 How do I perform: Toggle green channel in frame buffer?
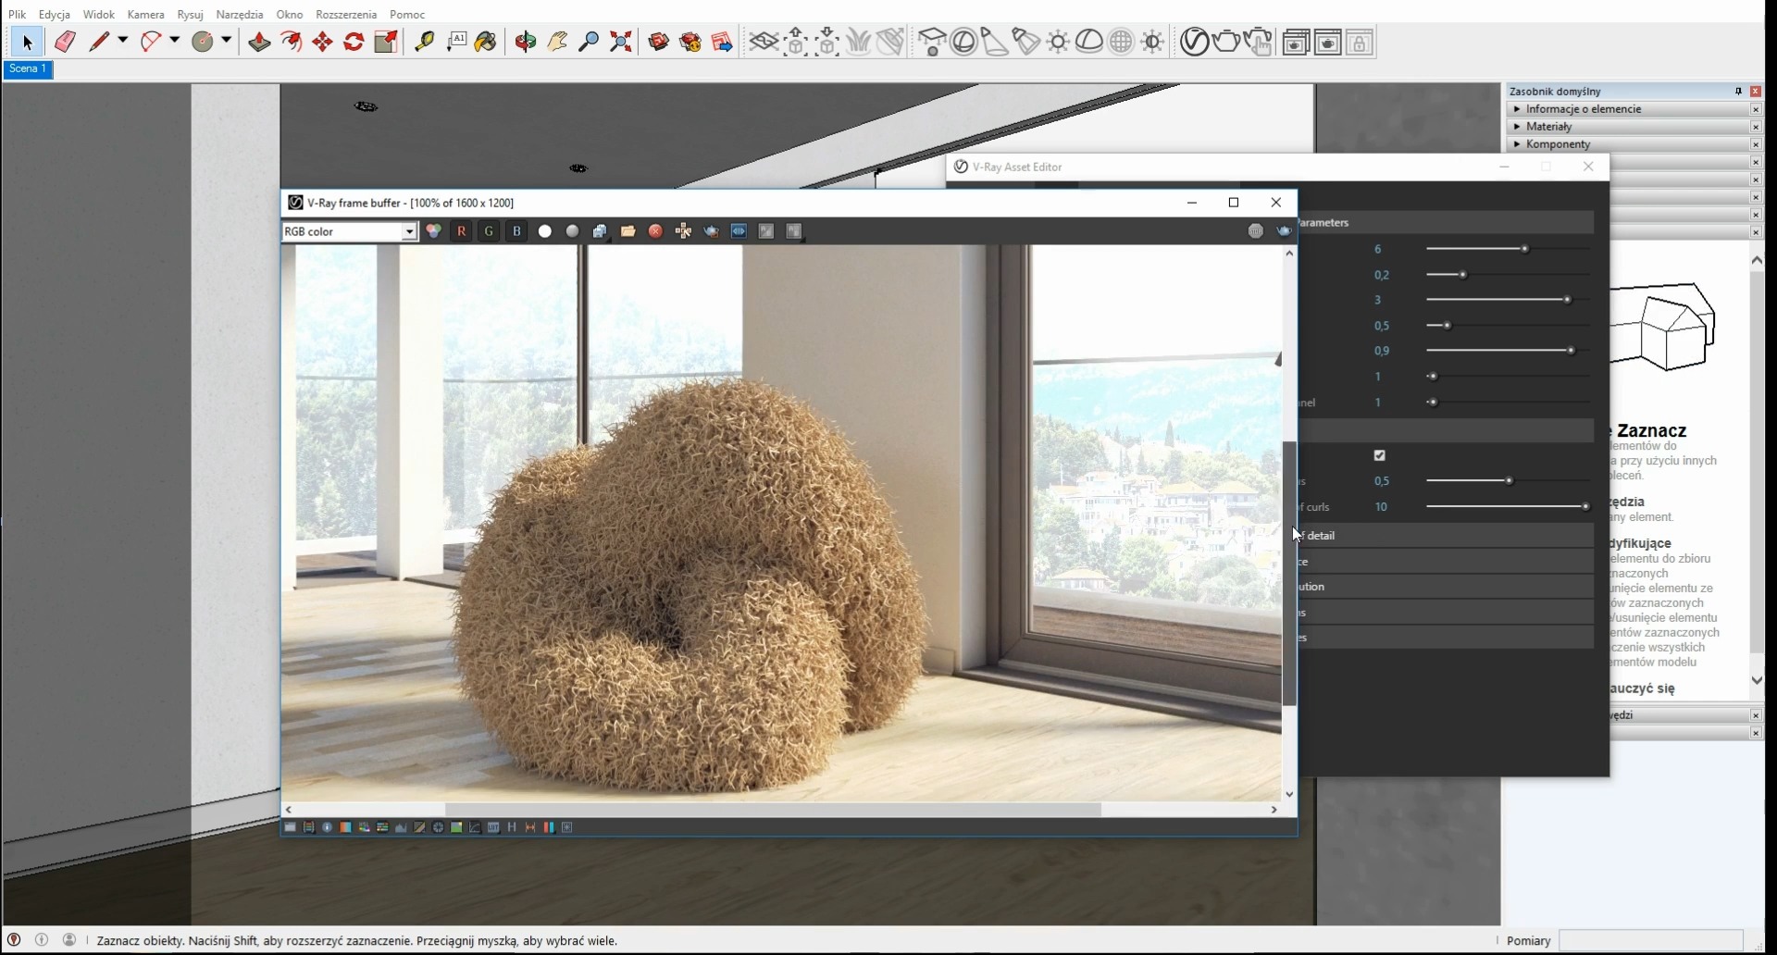[489, 231]
